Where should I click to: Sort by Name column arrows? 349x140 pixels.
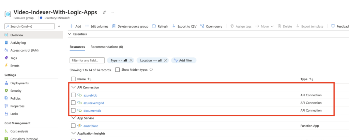(x=89, y=79)
